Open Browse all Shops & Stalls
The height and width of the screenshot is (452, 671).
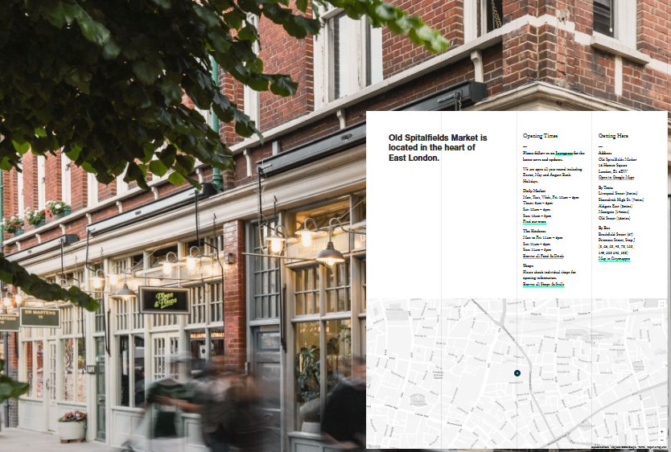[x=543, y=284]
